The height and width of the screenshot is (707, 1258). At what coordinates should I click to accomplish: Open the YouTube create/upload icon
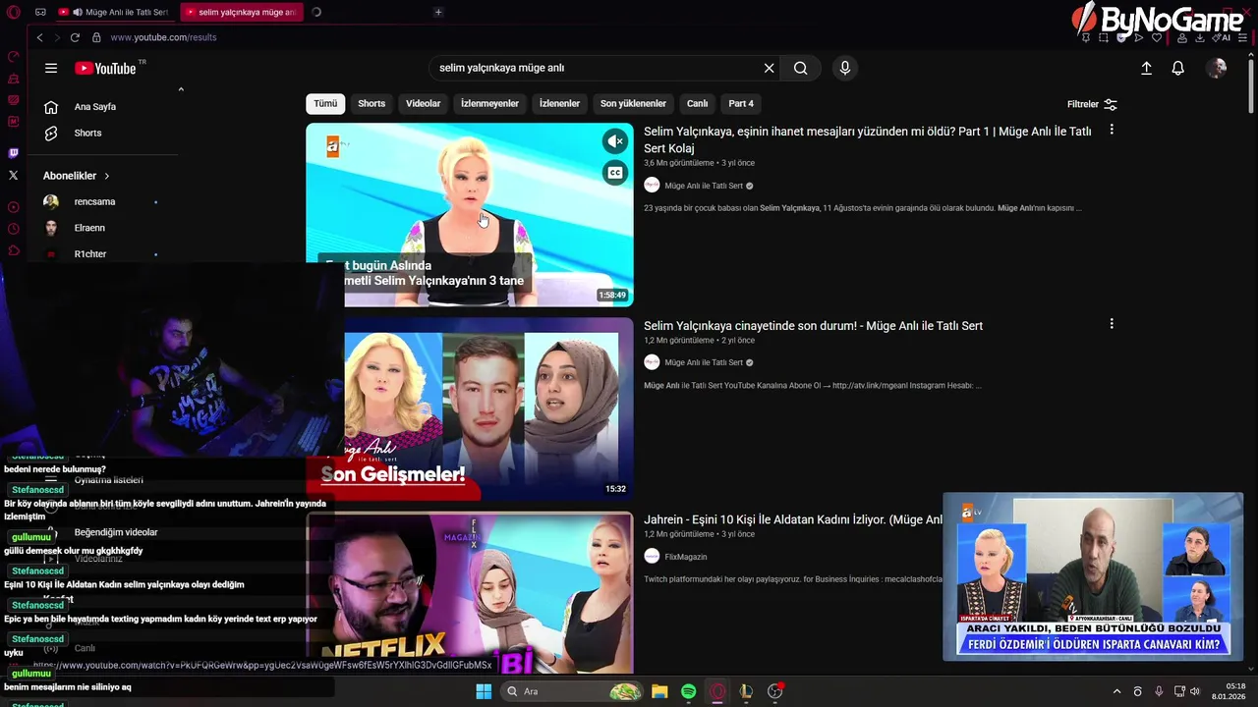[1146, 68]
